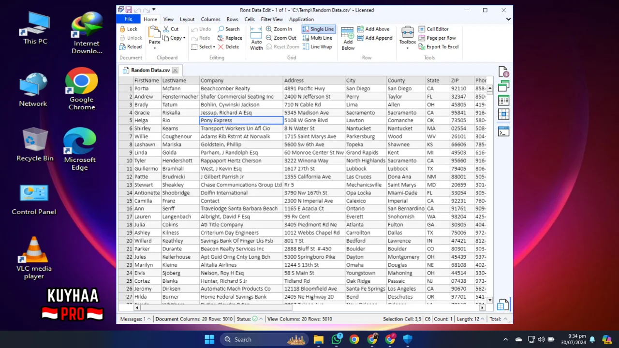619x348 pixels.
Task: Click the horizontal scrollbar left arrow
Action: (137, 307)
